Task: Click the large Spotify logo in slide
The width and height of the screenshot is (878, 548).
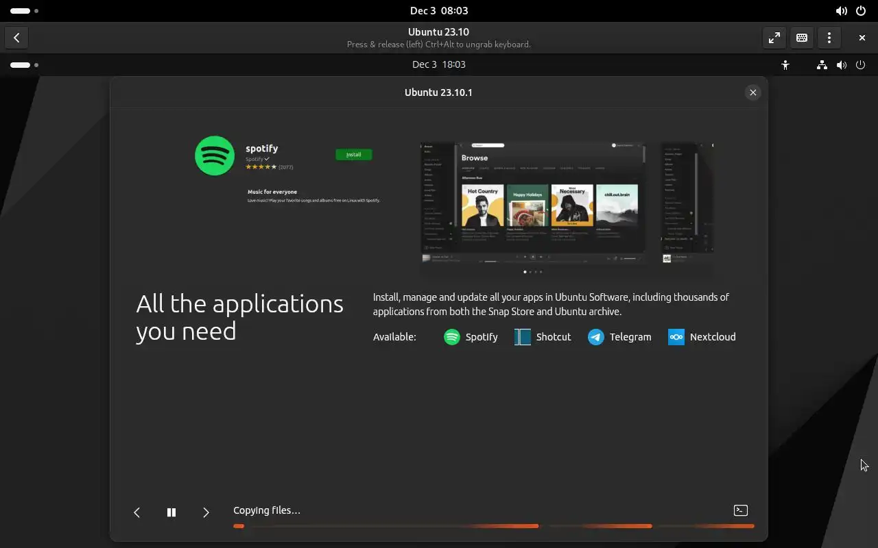Action: tap(215, 155)
